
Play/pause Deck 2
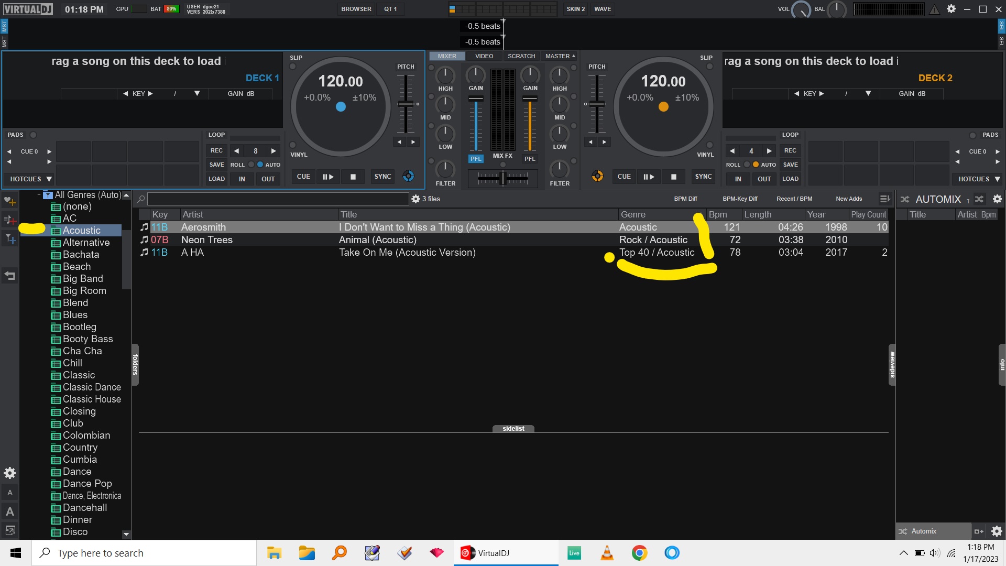649,177
